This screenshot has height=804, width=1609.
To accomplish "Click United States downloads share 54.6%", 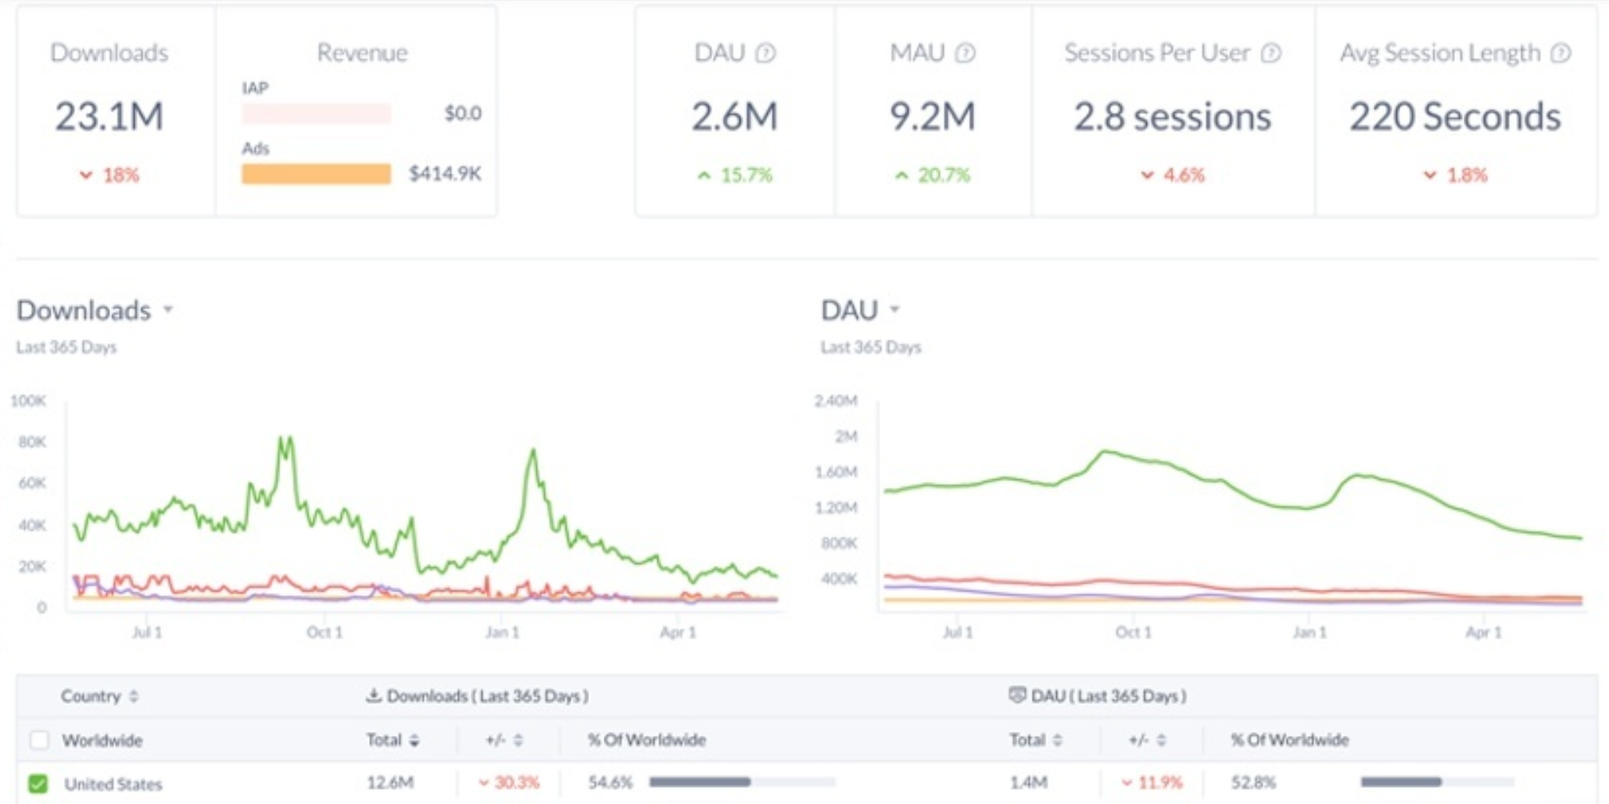I will point(610,782).
